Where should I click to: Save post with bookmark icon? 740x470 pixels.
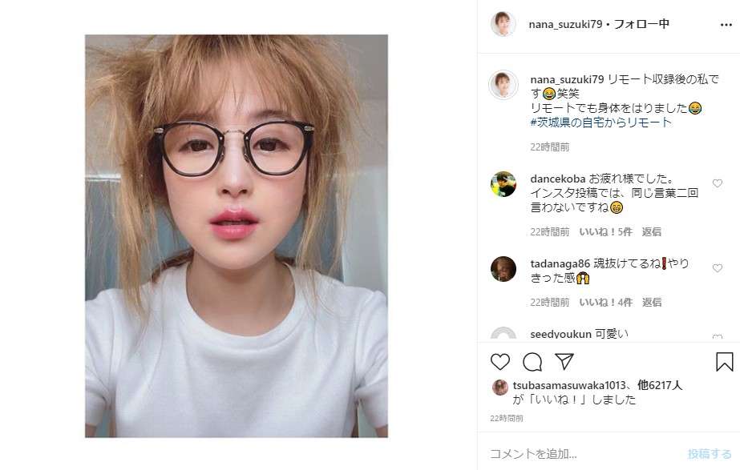coord(725,362)
